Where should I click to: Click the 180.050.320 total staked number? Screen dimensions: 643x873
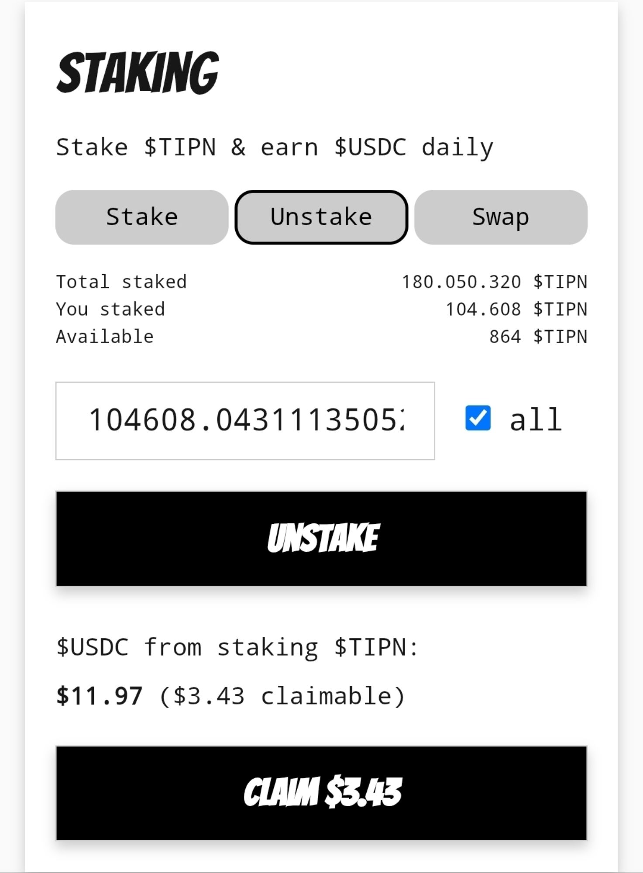pos(461,282)
